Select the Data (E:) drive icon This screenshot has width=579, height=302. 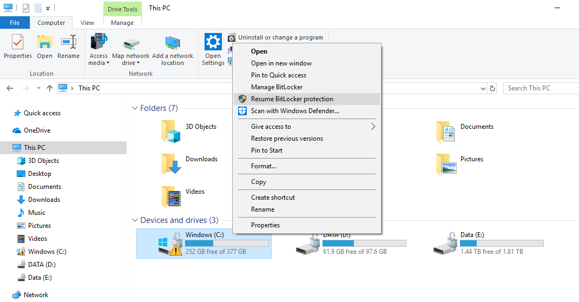(x=445, y=244)
